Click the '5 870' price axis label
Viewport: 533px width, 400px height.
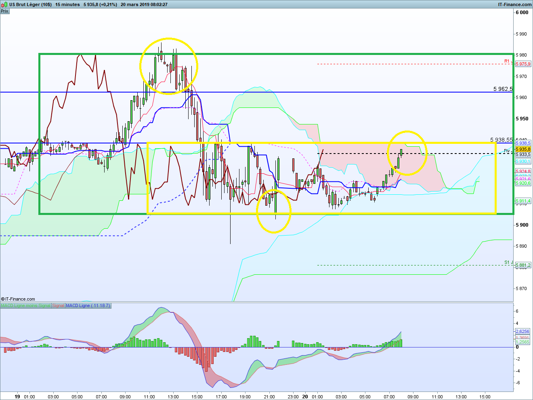(x=521, y=288)
